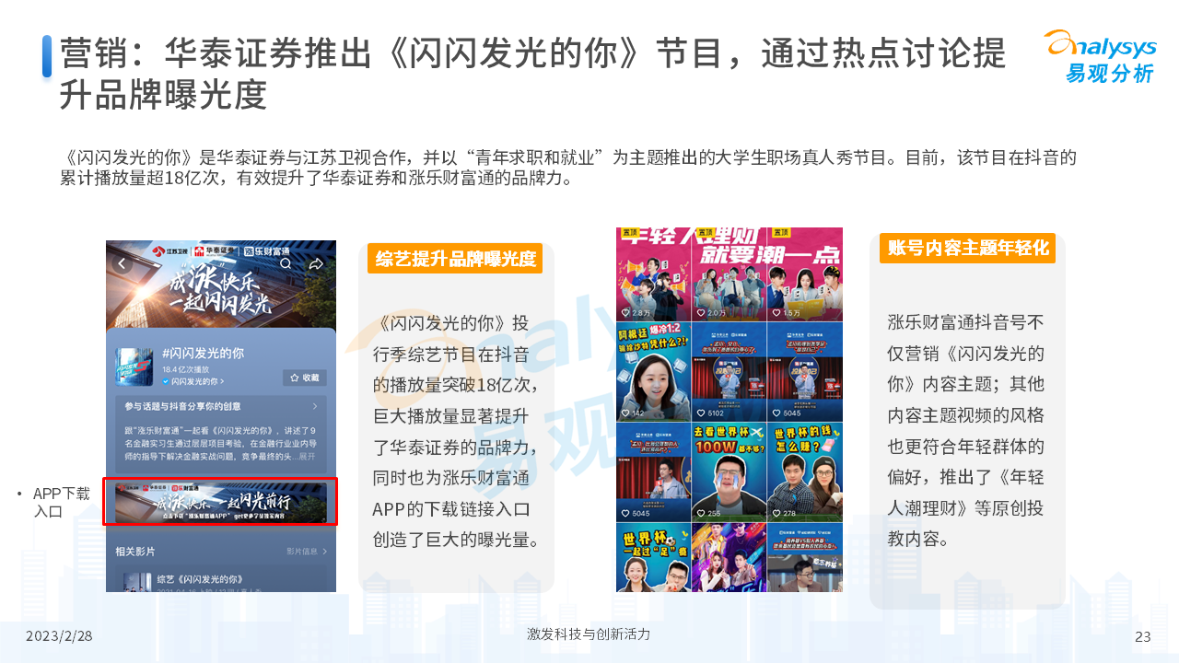Viewport: 1179px width, 663px height.
Task: Open 影片信息 details link
Action: pos(307,552)
